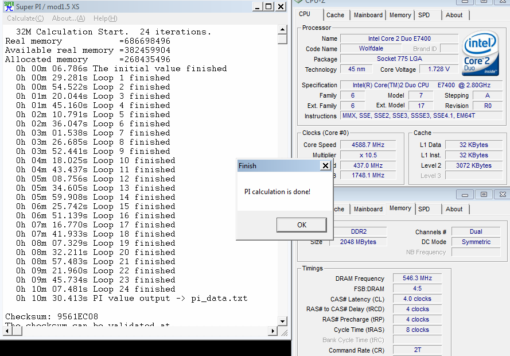The image size is (510, 356).
Task: Click the 4.0 clocks CAS latency value
Action: (417, 299)
